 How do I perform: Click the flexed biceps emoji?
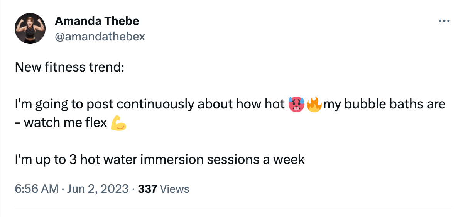(x=118, y=123)
